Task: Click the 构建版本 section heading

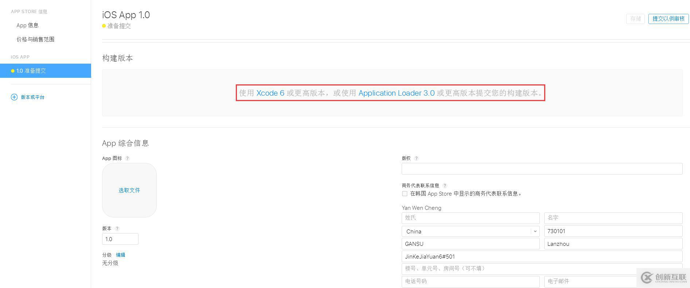Action: [x=117, y=58]
